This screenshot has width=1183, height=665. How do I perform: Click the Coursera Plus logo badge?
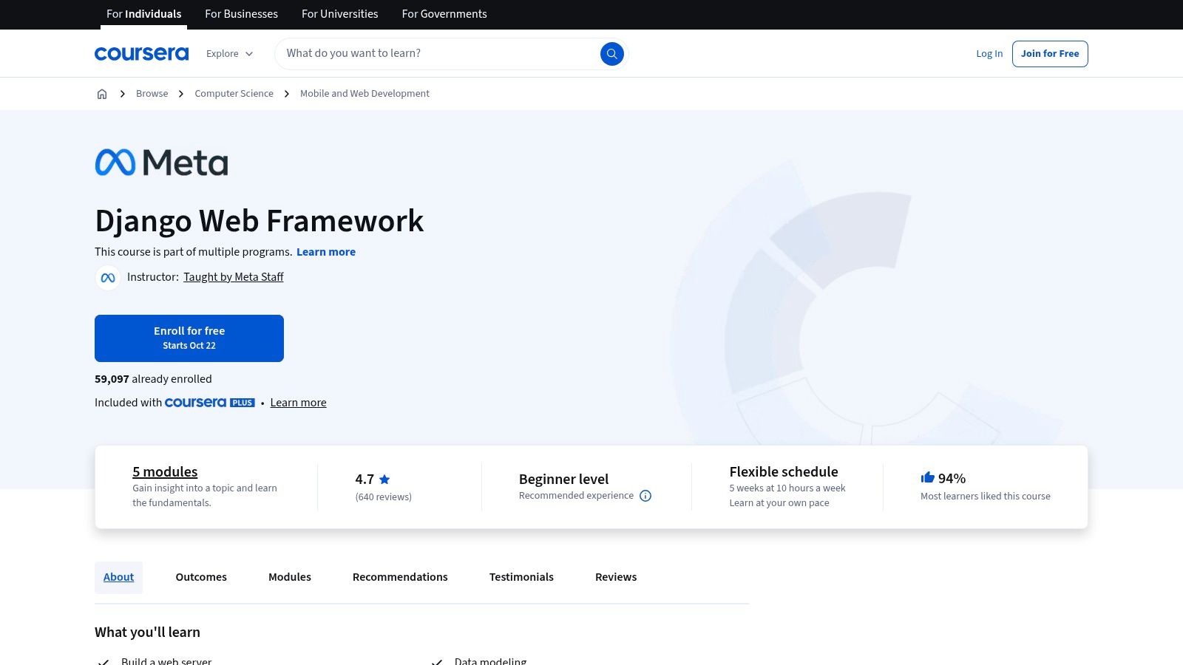pos(209,403)
